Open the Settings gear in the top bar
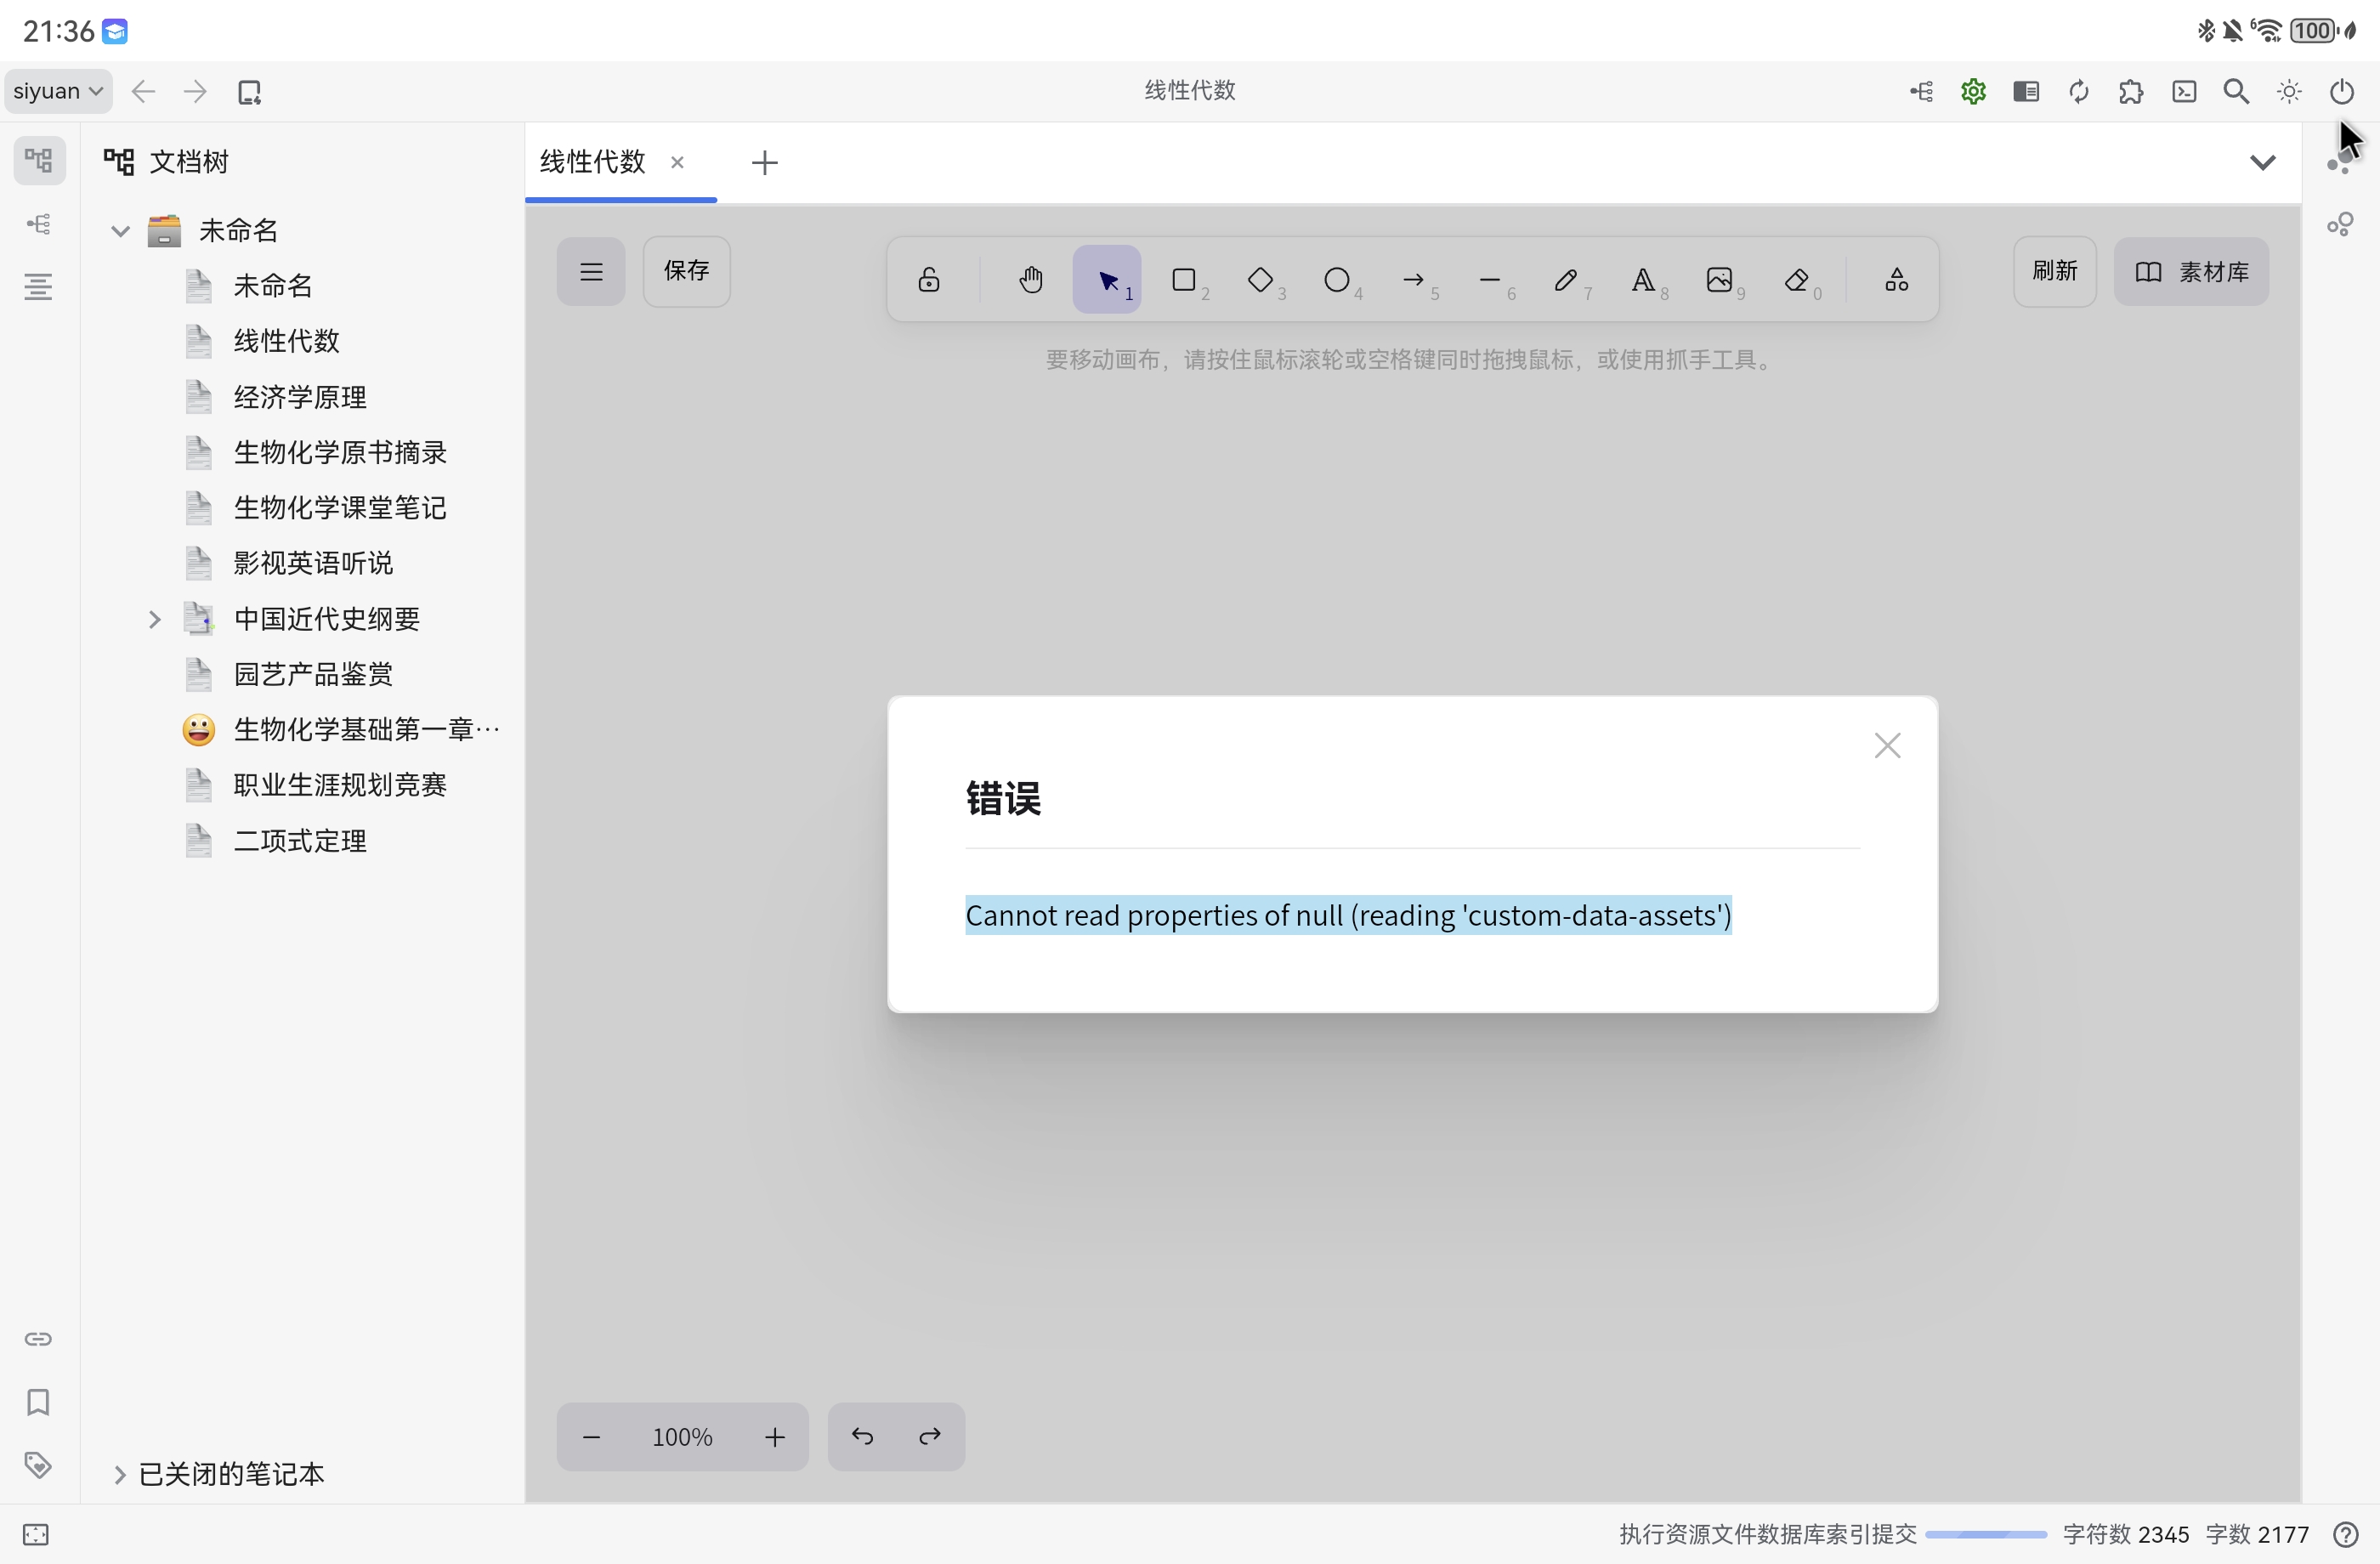This screenshot has width=2380, height=1564. (1972, 91)
